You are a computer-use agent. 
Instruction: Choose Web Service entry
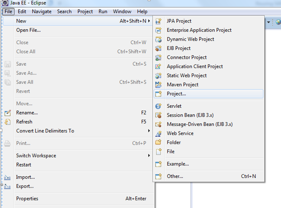click(208, 133)
